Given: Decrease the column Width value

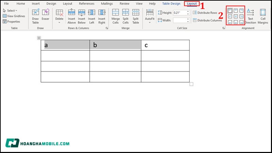Looking at the screenshot, I should [188, 21].
